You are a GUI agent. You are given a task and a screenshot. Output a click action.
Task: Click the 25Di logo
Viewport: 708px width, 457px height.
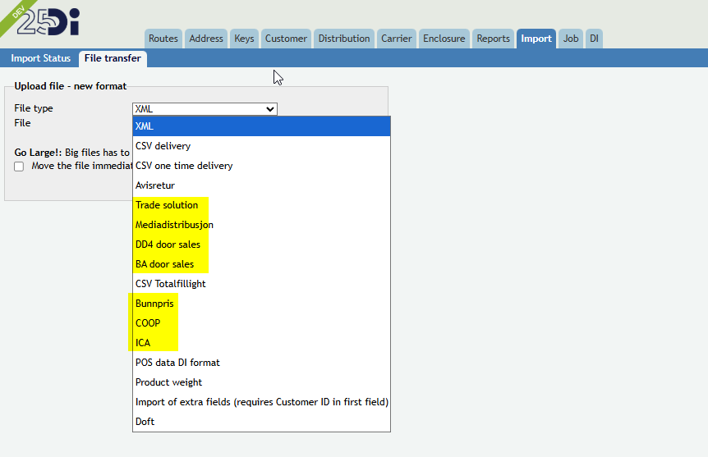[48, 21]
